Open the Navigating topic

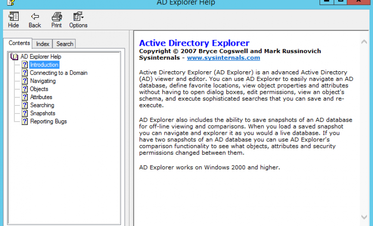tap(43, 81)
